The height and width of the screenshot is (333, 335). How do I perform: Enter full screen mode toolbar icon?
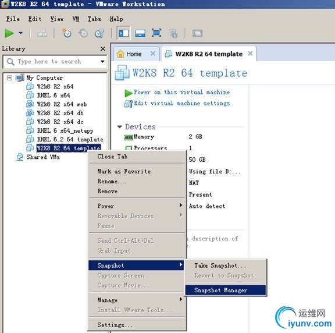pos(156,33)
